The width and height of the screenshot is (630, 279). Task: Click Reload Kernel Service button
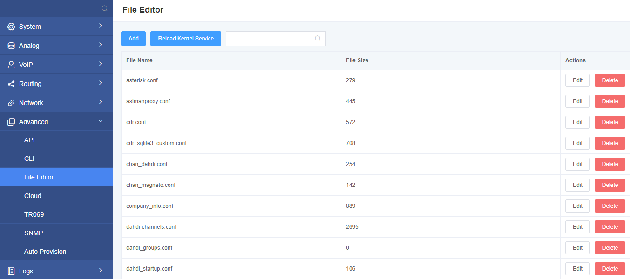click(x=186, y=39)
